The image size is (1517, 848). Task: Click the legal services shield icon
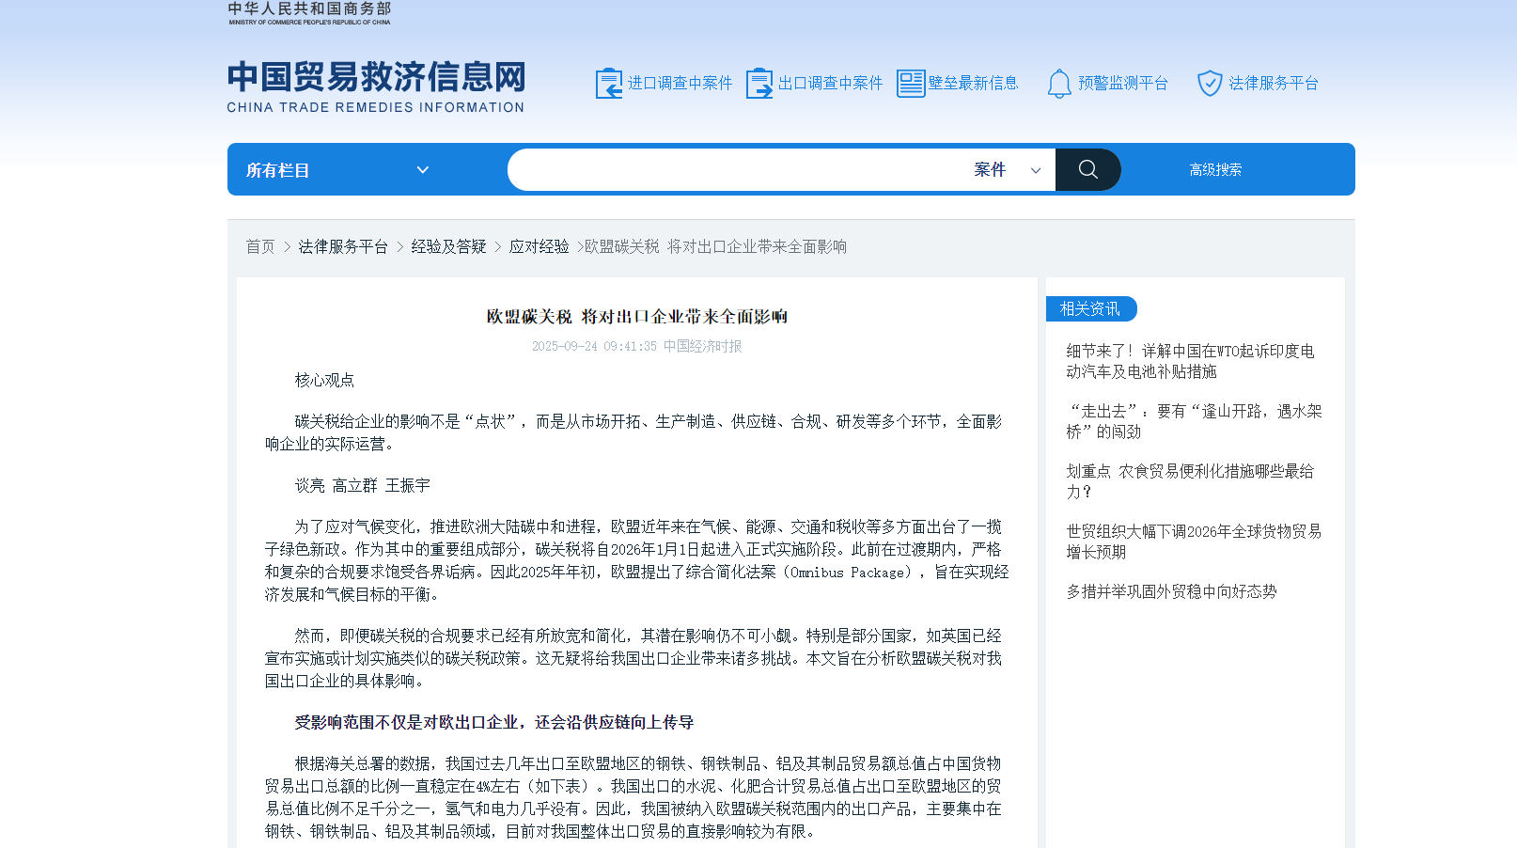[1210, 84]
